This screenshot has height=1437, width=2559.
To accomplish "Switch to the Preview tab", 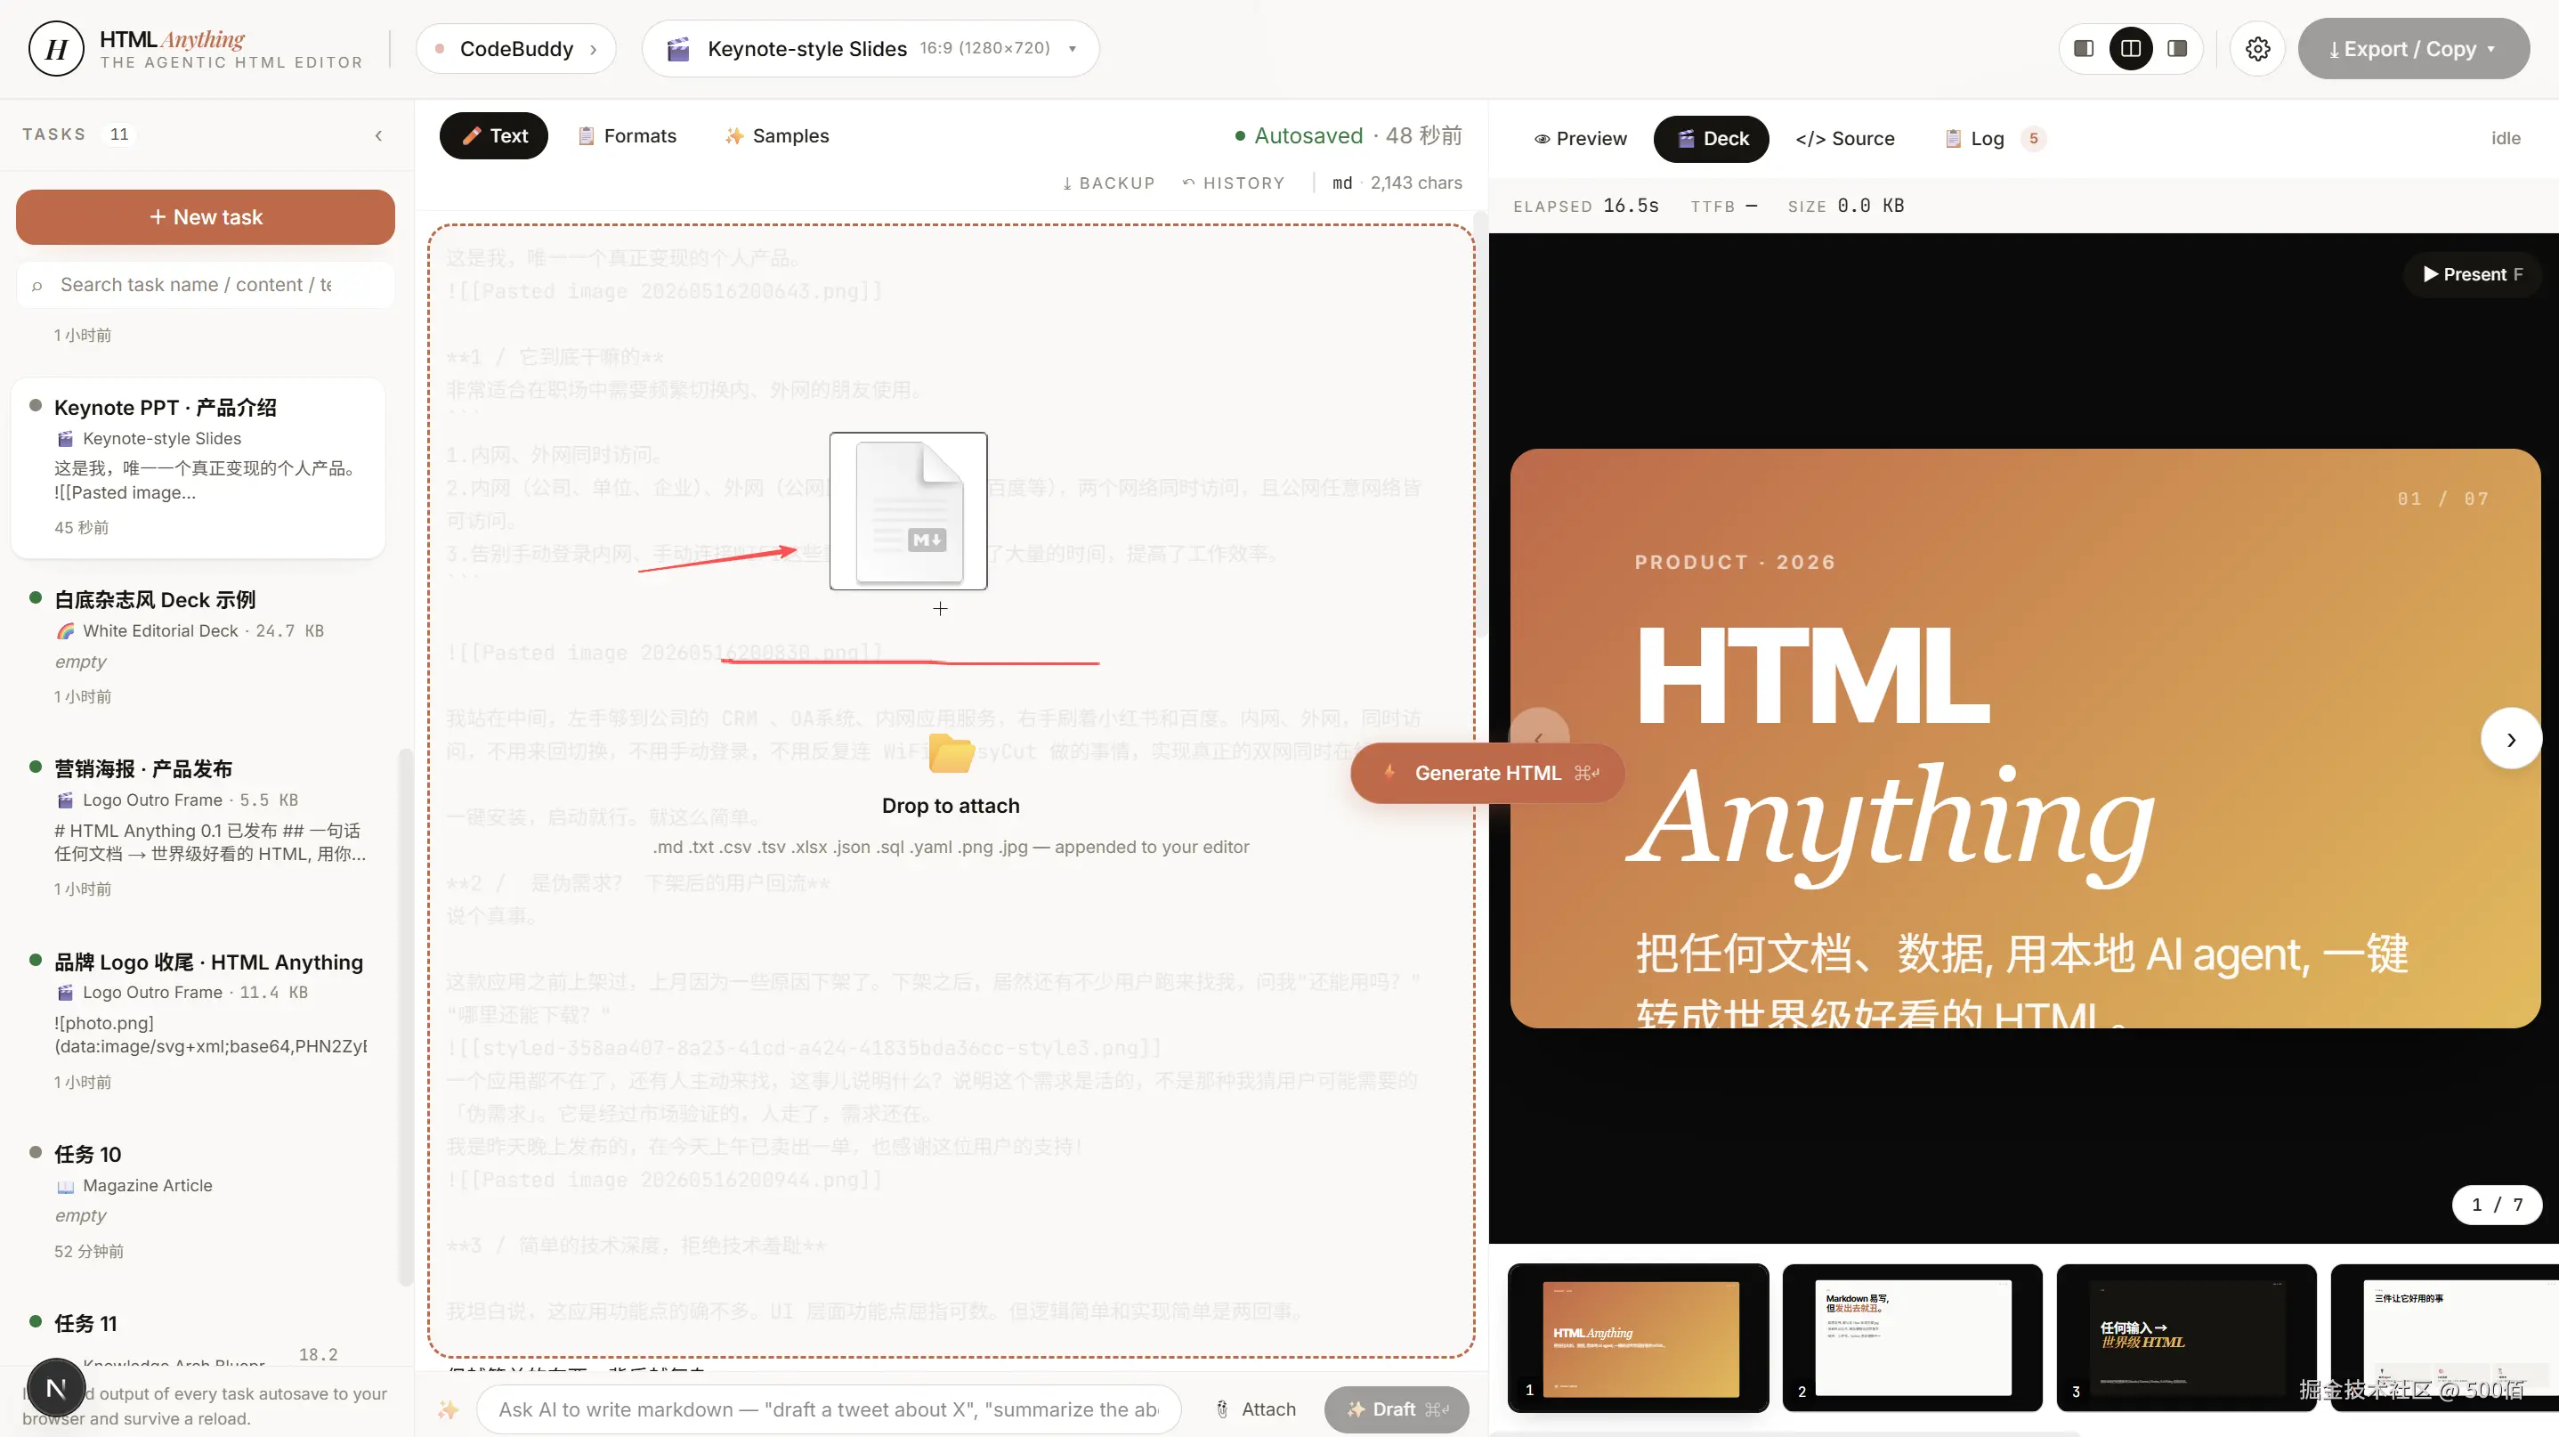I will pyautogui.click(x=1580, y=139).
